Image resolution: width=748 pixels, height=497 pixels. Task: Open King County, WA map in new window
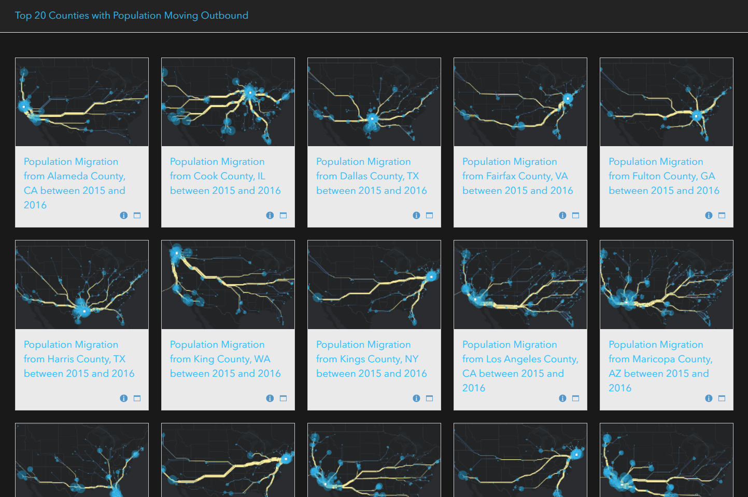pos(284,399)
